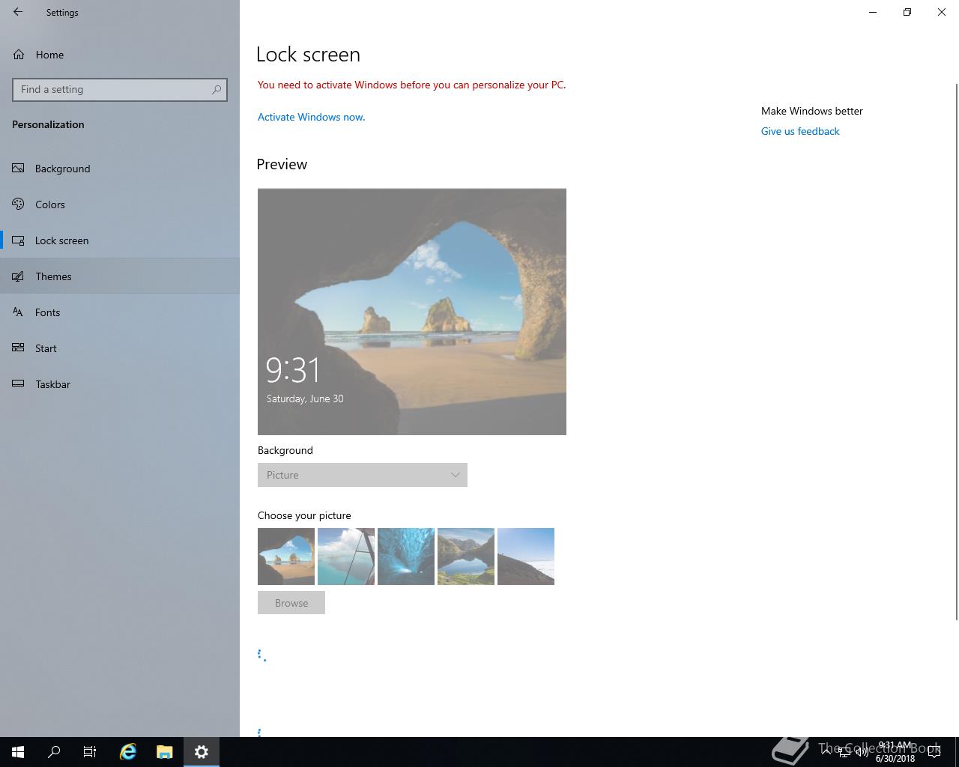The width and height of the screenshot is (959, 767).
Task: Click the Colors palette icon in sidebar
Action: (18, 204)
